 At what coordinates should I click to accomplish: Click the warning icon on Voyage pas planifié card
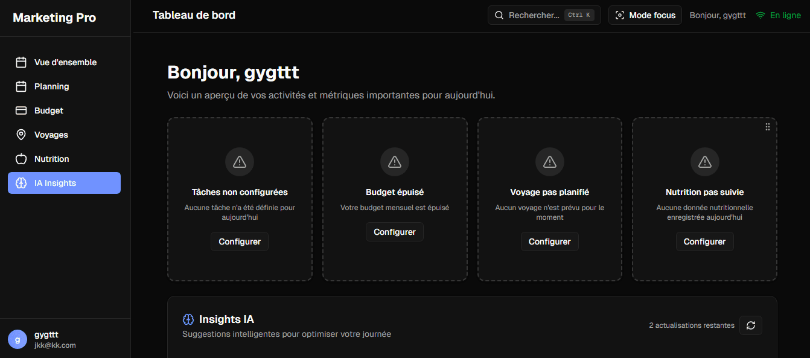pyautogui.click(x=549, y=161)
